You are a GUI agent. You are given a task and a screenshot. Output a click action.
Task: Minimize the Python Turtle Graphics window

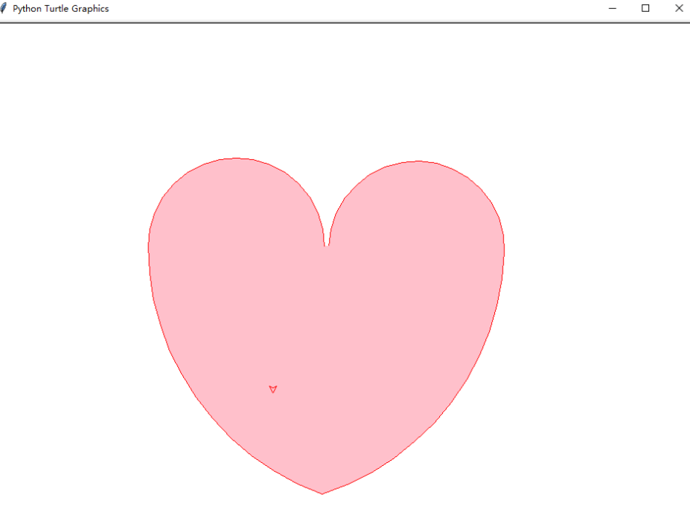point(612,8)
